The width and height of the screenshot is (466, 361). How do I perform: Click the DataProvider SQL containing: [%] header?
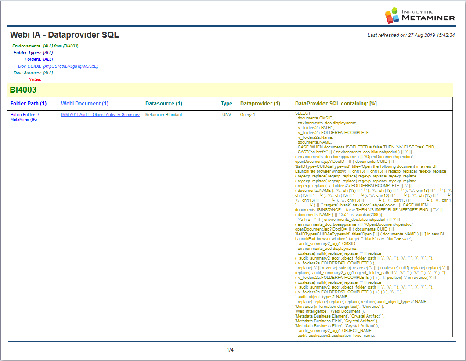click(336, 104)
